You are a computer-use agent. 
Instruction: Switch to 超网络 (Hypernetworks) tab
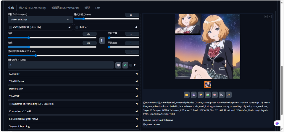pos(65,8)
